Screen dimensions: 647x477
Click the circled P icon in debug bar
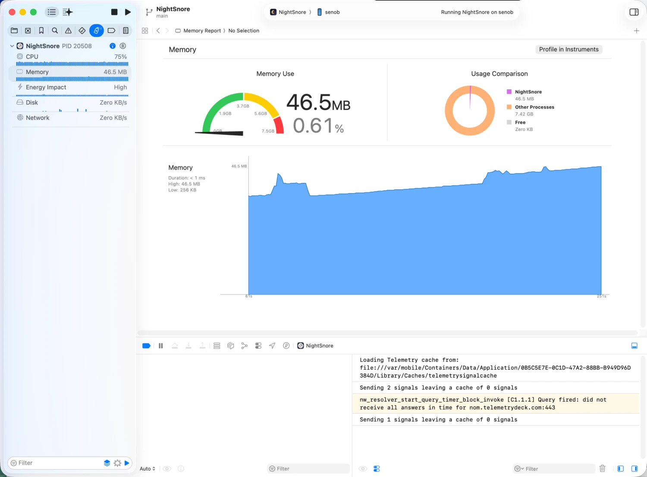(286, 345)
